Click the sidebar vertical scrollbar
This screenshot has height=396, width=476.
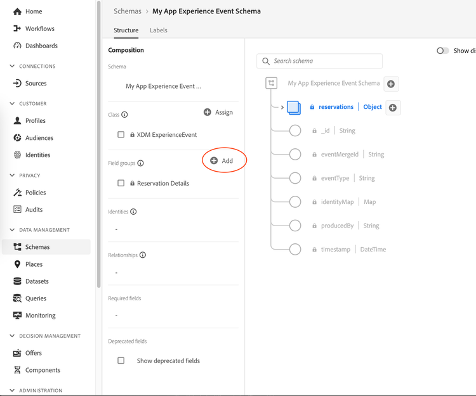(98, 146)
